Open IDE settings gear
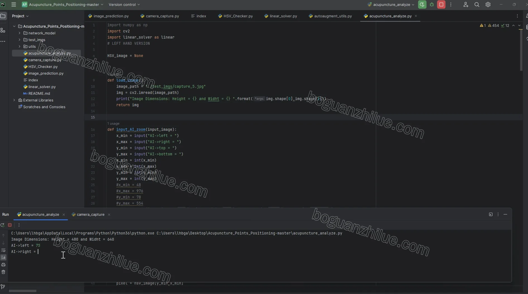The image size is (528, 294). pyautogui.click(x=488, y=4)
